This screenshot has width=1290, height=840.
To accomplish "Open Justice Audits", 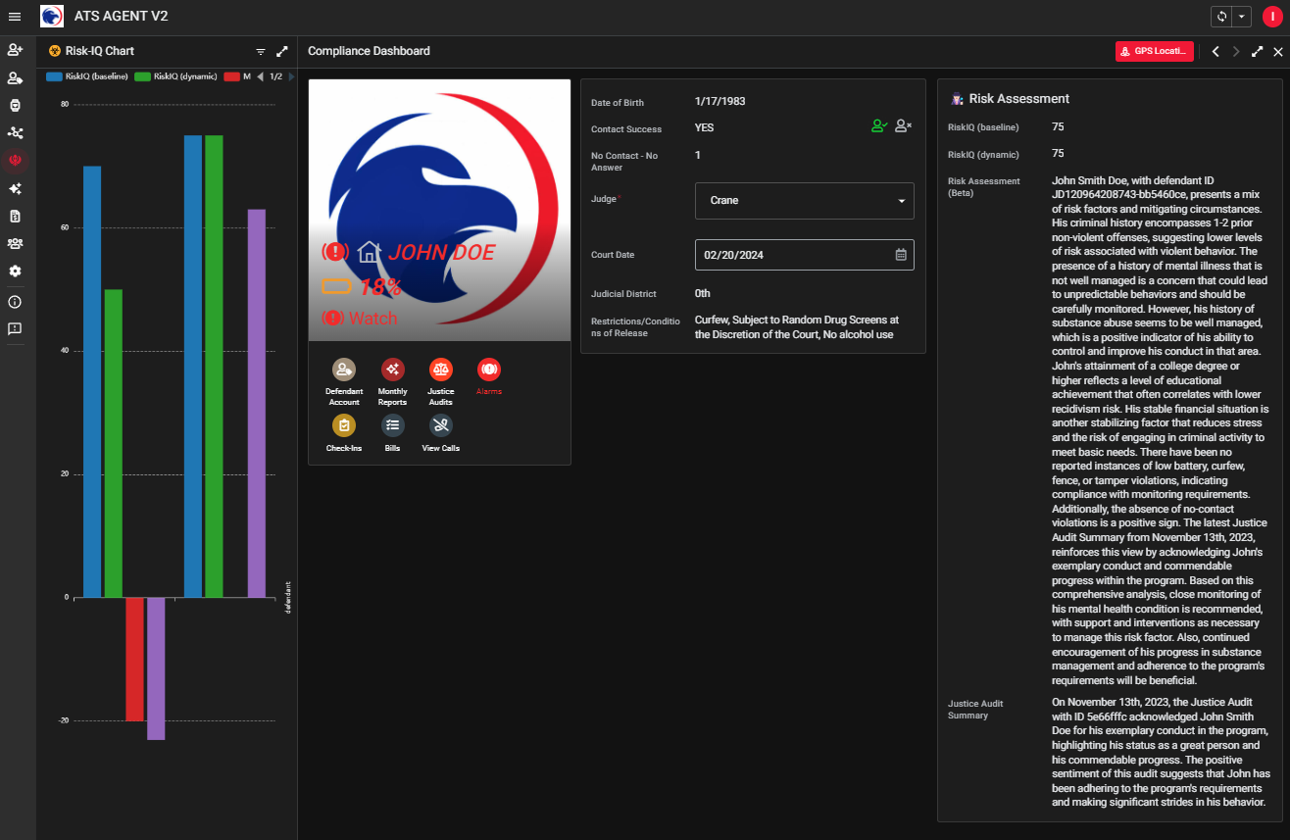I will pos(441,370).
